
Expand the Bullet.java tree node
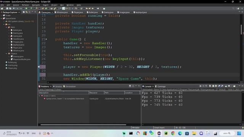(x=9, y=30)
